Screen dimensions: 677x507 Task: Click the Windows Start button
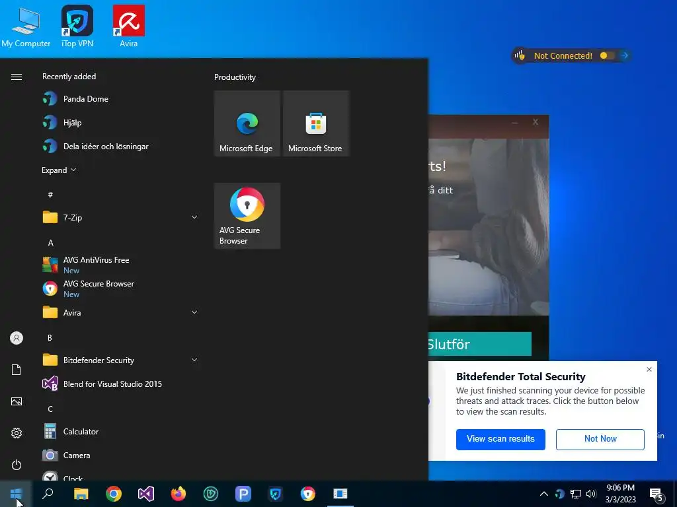[x=16, y=494]
